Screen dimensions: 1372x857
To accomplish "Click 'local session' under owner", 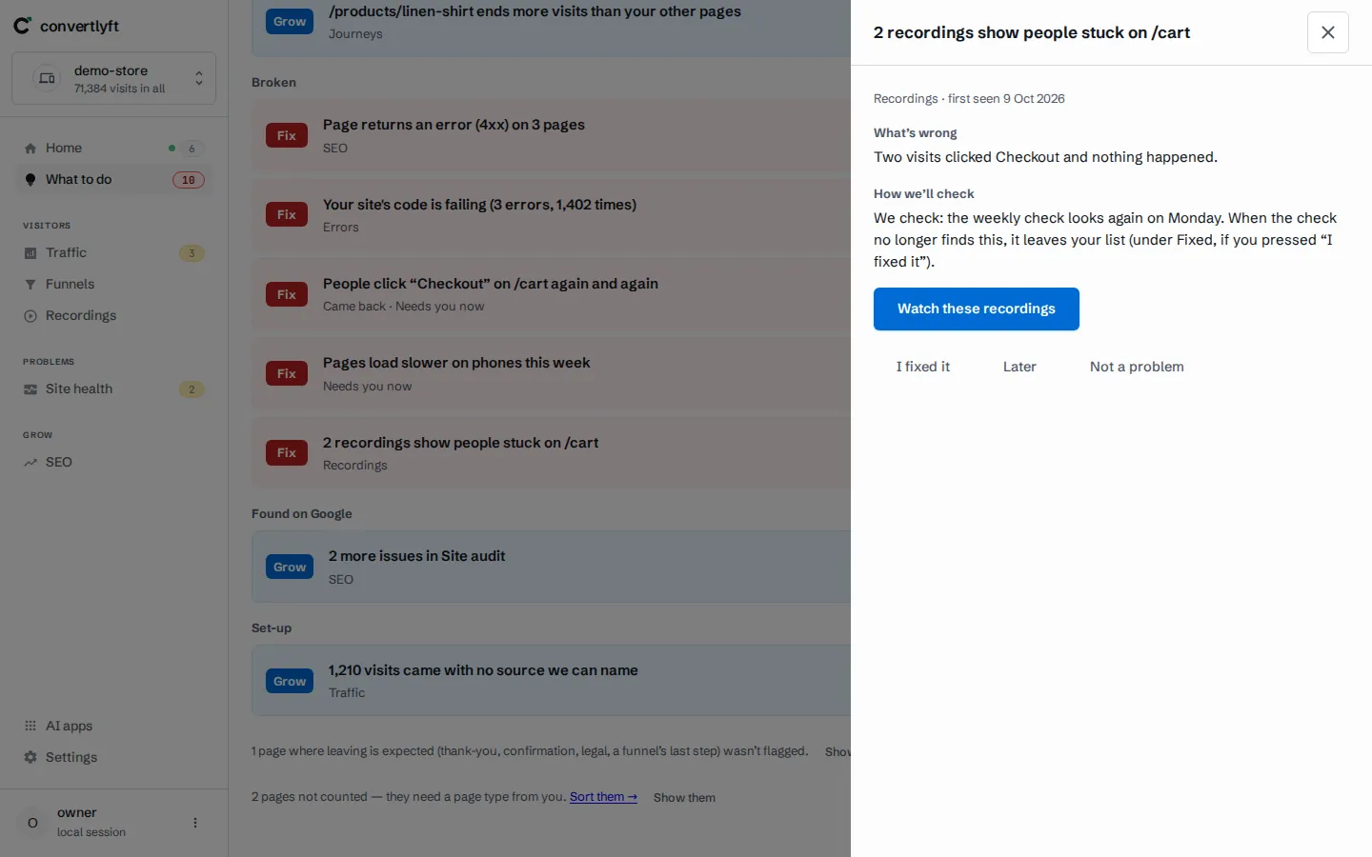I will point(91,832).
